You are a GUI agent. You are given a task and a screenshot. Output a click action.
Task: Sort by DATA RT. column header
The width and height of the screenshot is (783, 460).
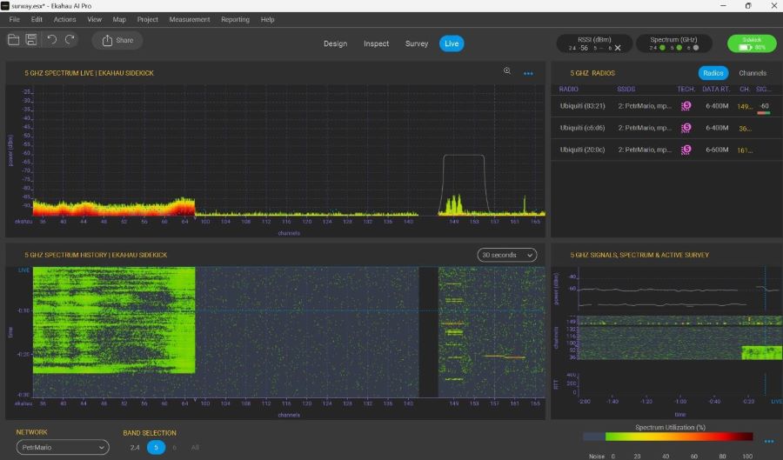click(716, 89)
